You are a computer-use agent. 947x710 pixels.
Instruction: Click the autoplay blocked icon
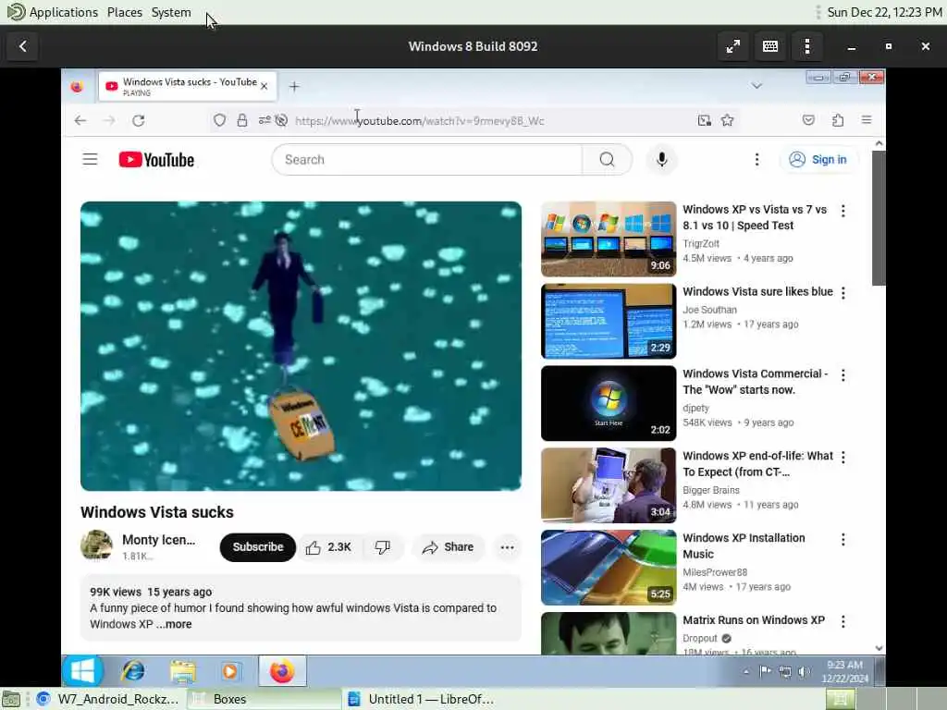281,121
